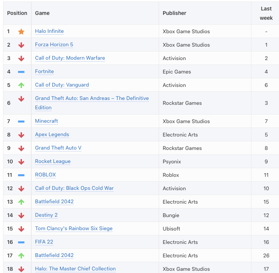Open the ROBLOX game link

[45, 175]
